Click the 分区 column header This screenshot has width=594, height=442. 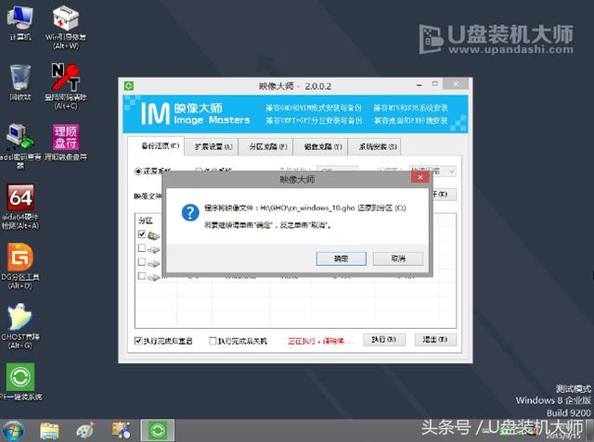click(146, 221)
